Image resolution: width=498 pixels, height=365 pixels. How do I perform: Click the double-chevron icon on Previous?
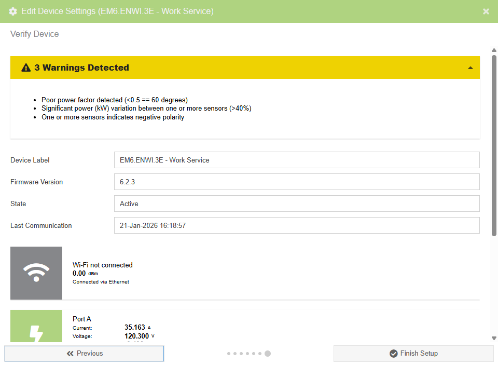point(70,354)
